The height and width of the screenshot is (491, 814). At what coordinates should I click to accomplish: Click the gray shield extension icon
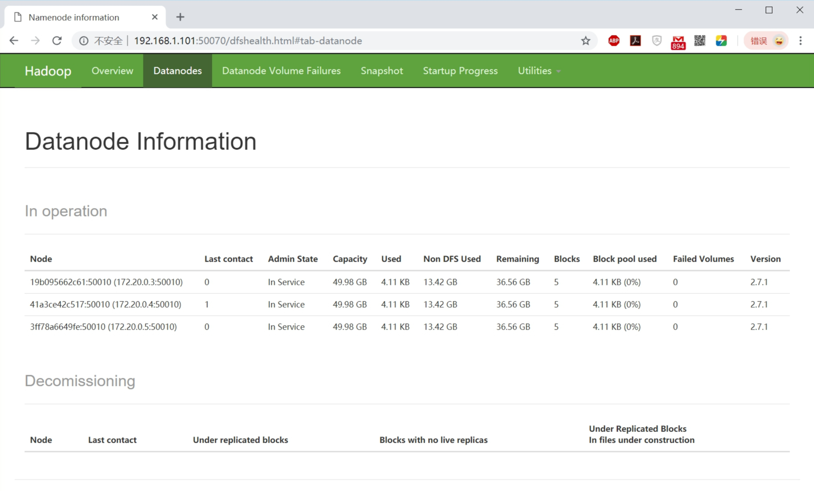[x=656, y=41]
